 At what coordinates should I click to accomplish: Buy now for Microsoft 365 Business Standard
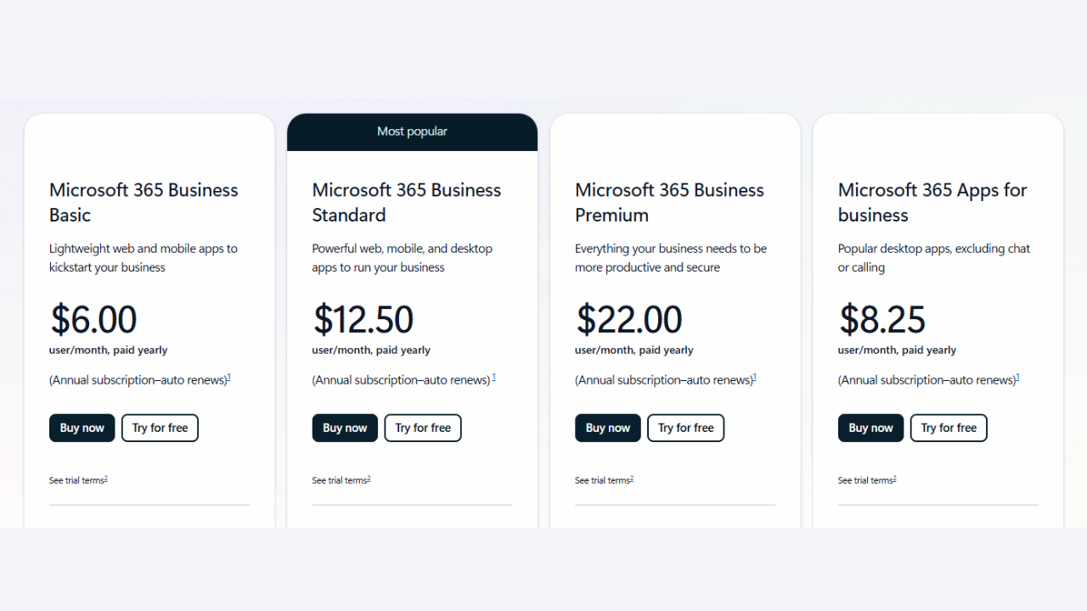point(345,428)
